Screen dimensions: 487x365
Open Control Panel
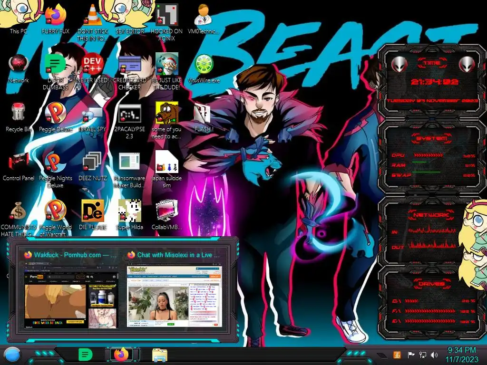click(x=19, y=167)
